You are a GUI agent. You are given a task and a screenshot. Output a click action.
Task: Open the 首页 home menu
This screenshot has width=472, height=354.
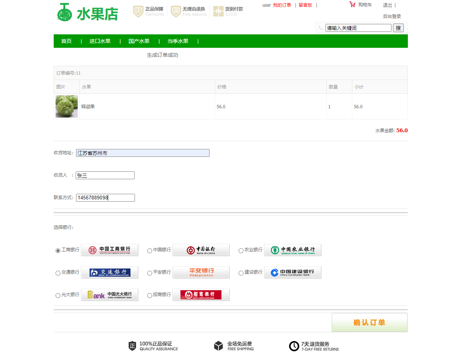pyautogui.click(x=66, y=41)
